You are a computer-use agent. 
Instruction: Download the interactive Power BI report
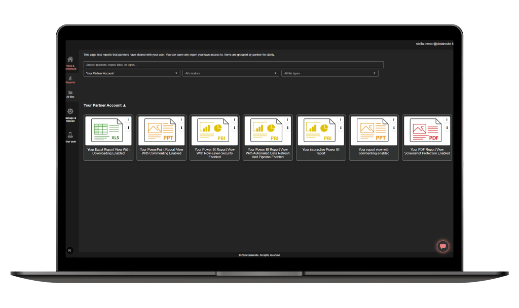coord(341,128)
